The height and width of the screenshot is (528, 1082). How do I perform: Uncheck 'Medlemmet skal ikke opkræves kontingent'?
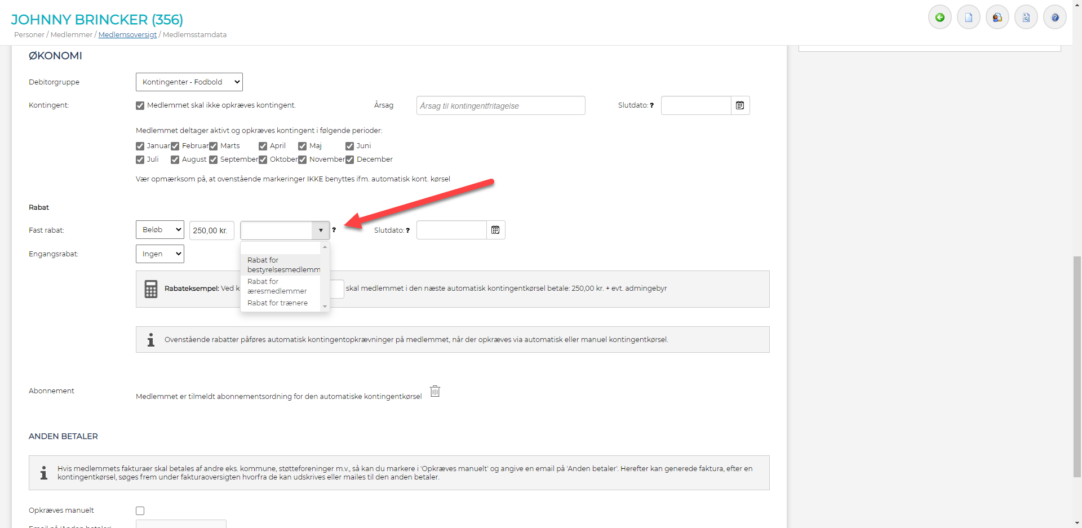[x=140, y=105]
